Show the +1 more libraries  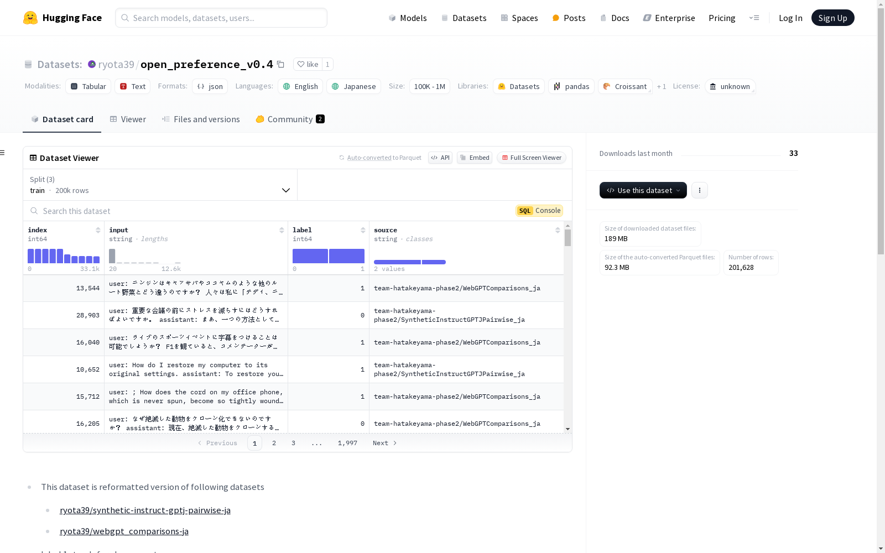pos(662,86)
